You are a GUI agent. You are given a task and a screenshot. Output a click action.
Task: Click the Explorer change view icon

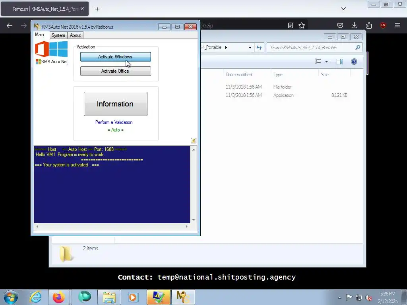point(318,61)
